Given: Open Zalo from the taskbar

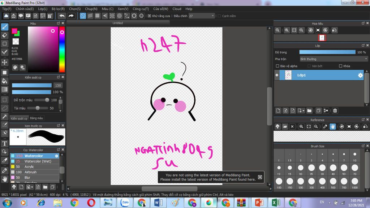Looking at the screenshot, I should click(x=125, y=203).
